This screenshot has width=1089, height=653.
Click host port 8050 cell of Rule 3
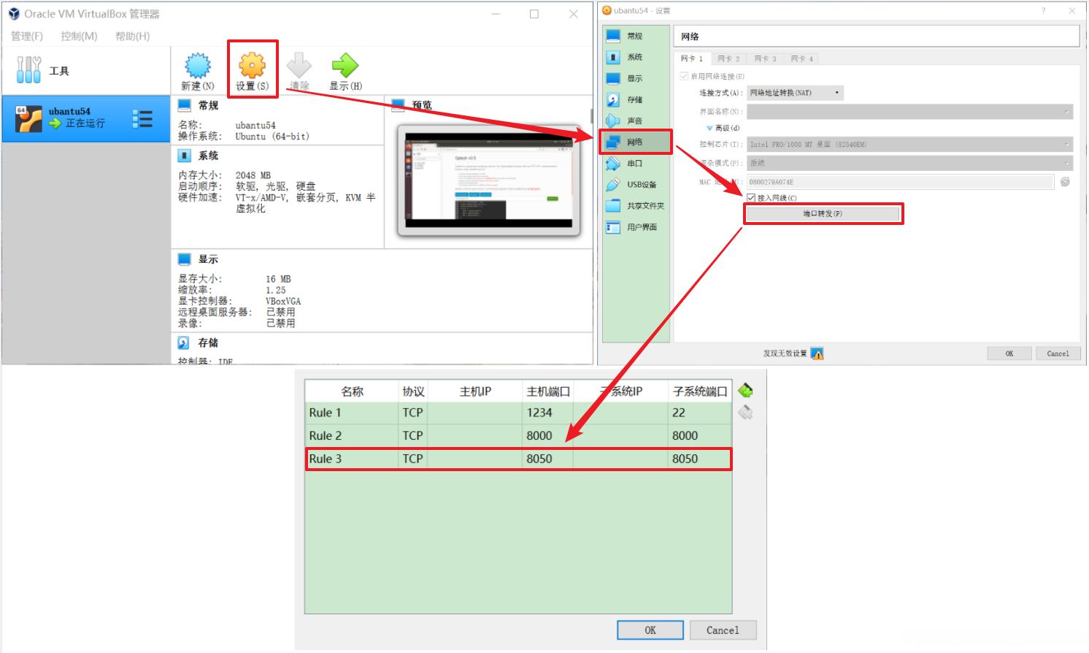548,459
